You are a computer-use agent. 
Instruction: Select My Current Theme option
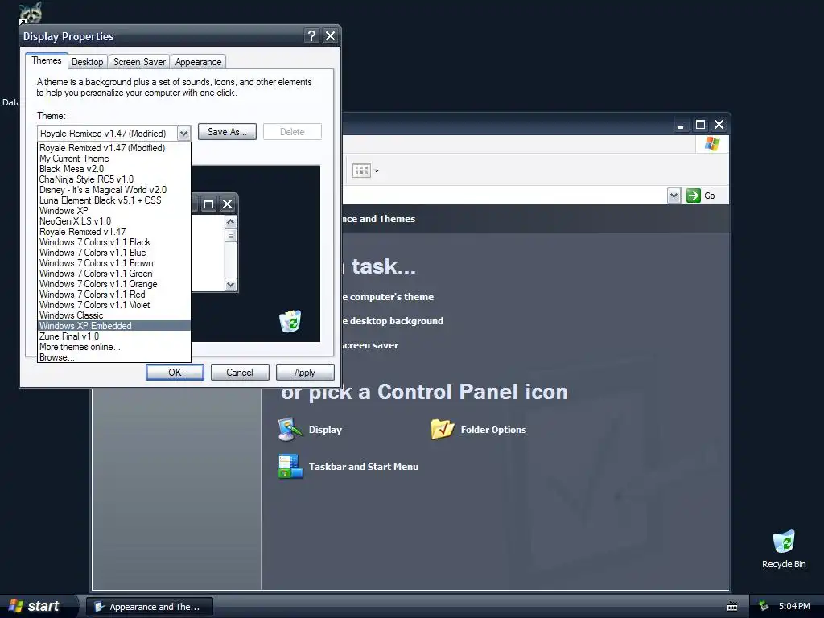coord(114,159)
